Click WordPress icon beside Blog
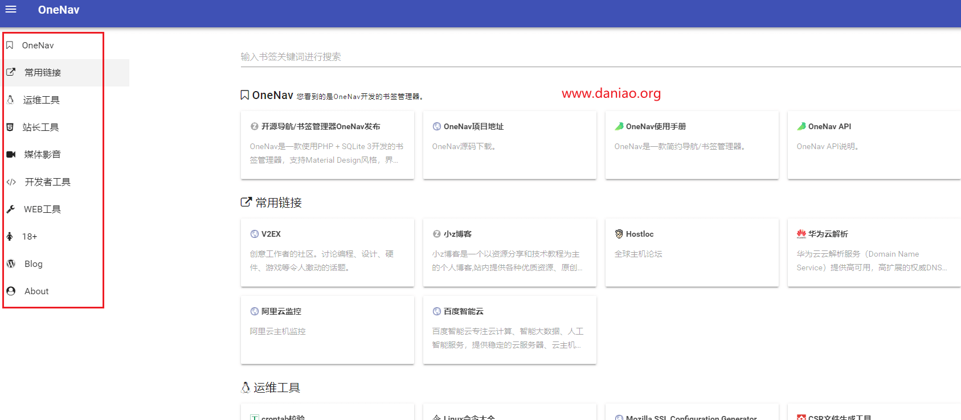The image size is (961, 420). [x=11, y=263]
